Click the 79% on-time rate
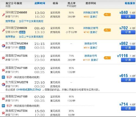Screen dimensions: 136x117 pos(71,56)
